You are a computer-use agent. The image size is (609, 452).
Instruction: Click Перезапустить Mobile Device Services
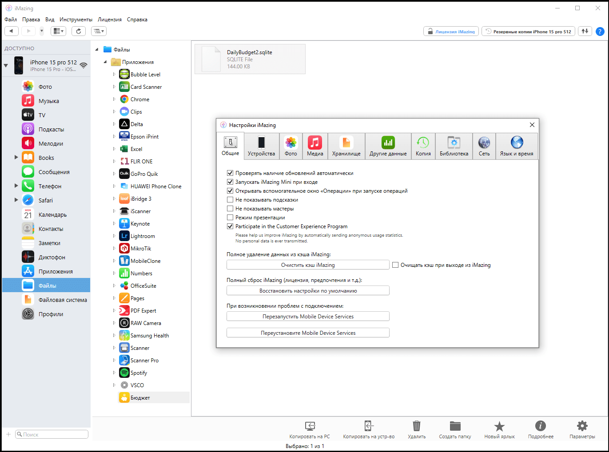[308, 317]
